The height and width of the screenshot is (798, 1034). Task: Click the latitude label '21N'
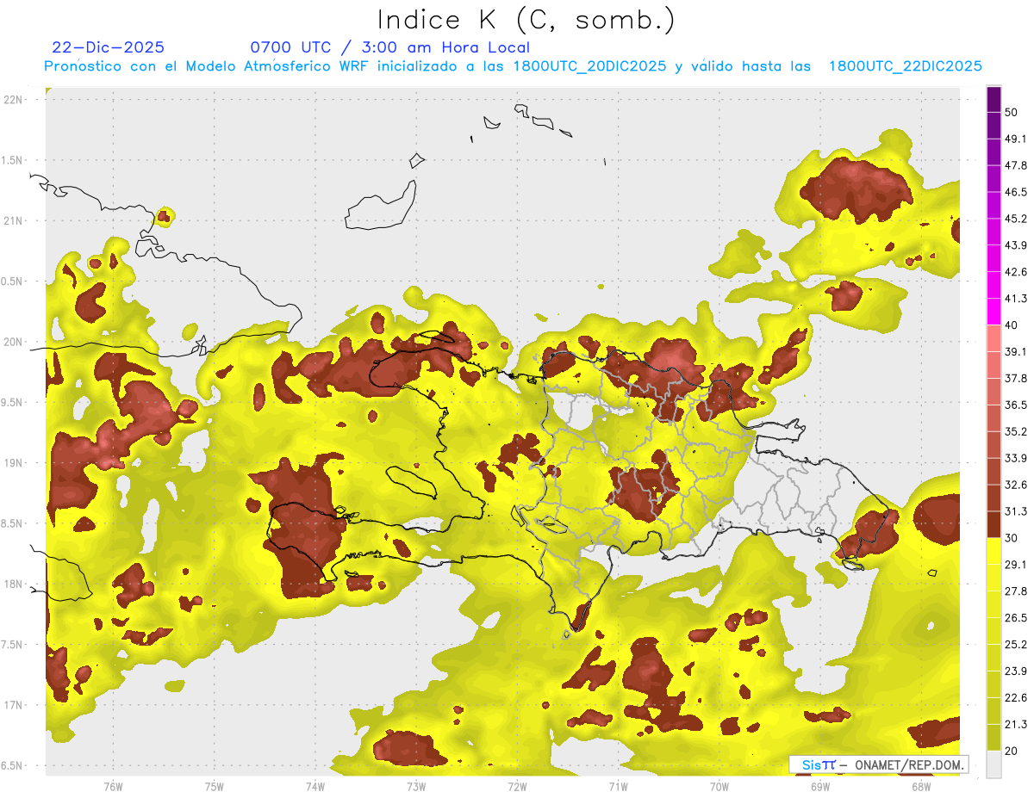[15, 220]
